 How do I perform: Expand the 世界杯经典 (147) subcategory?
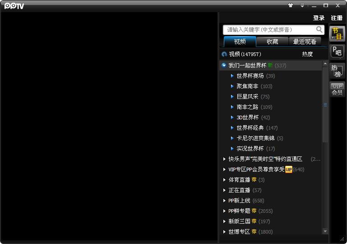point(232,128)
